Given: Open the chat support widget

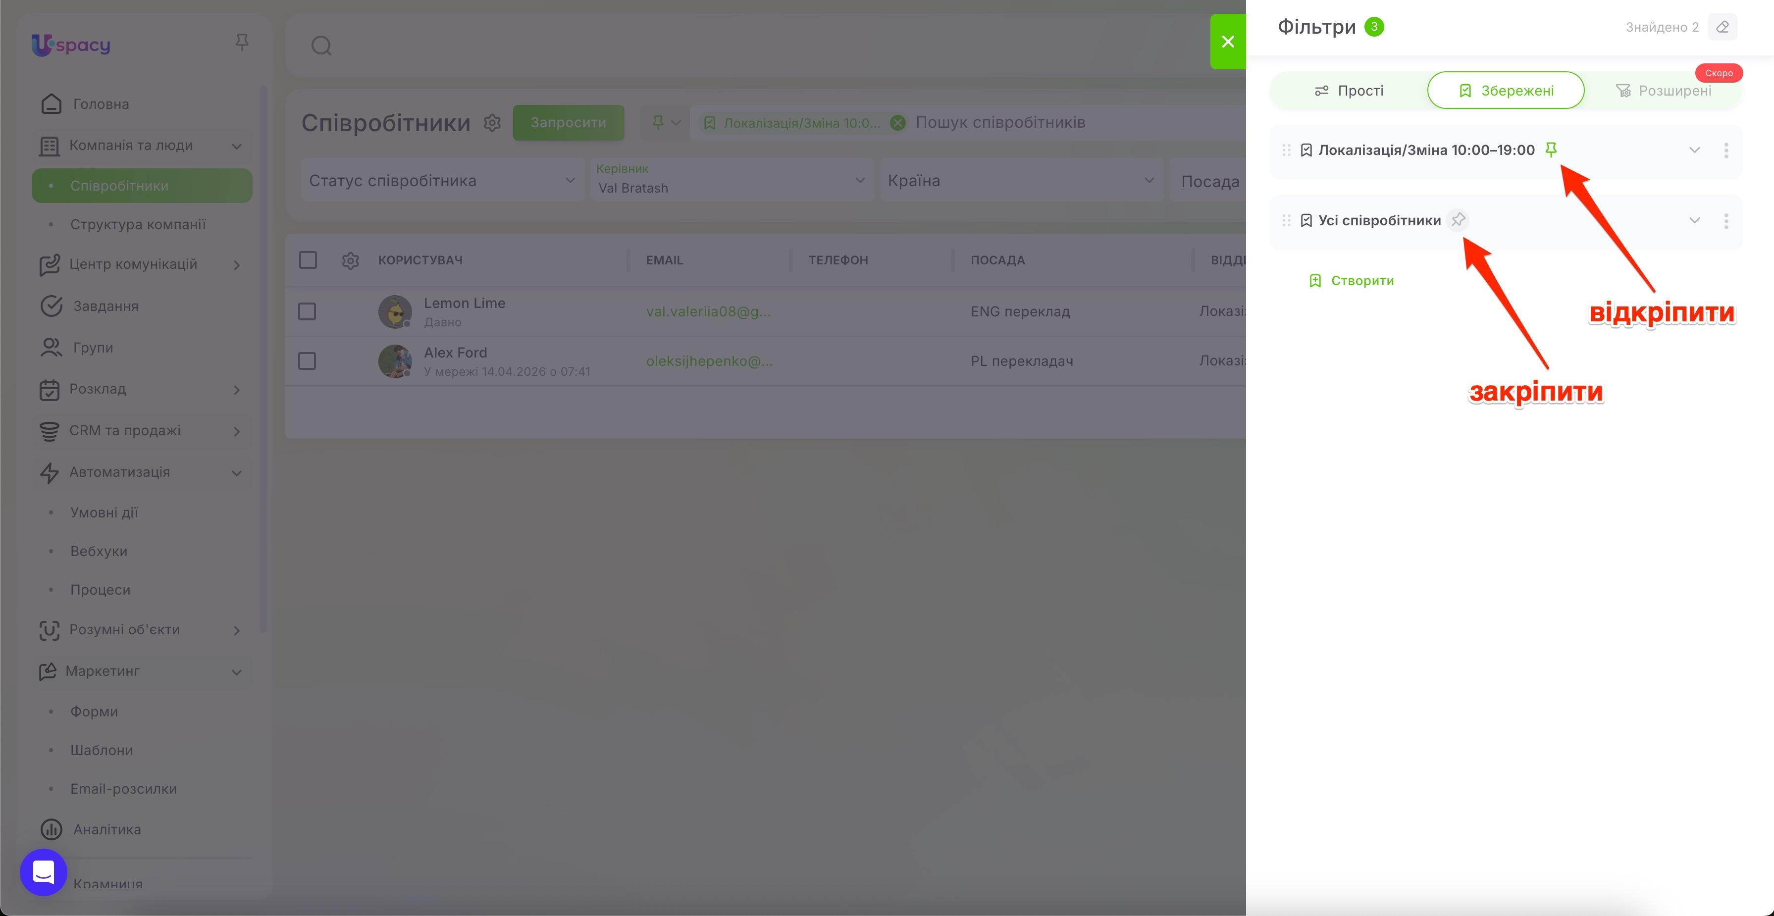Looking at the screenshot, I should (x=44, y=872).
